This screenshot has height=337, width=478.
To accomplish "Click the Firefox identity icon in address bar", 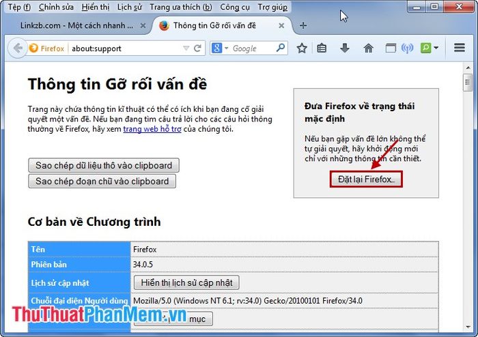I will (x=46, y=48).
